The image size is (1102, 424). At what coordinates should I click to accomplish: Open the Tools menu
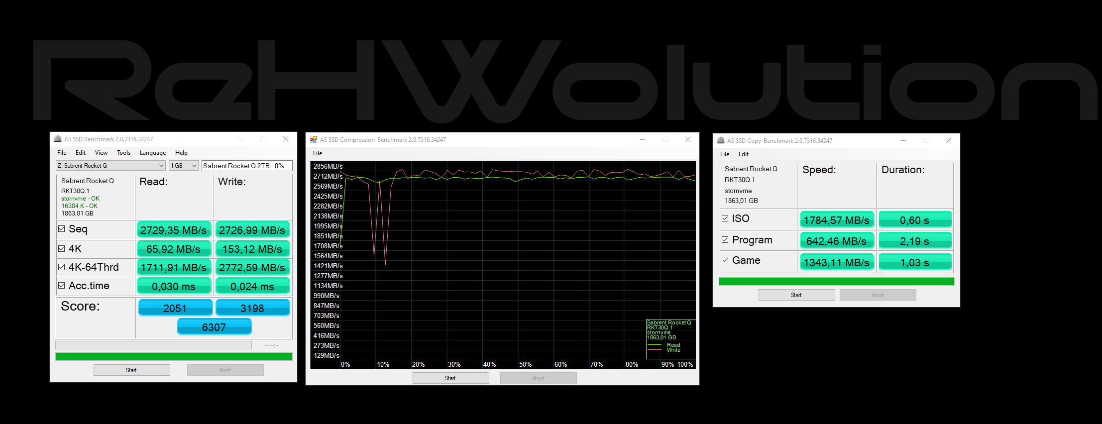(123, 153)
